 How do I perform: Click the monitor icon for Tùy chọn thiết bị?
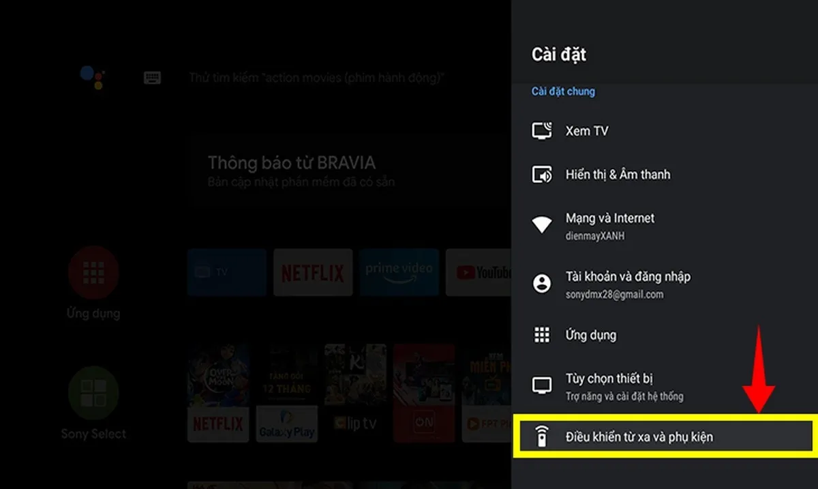point(541,385)
